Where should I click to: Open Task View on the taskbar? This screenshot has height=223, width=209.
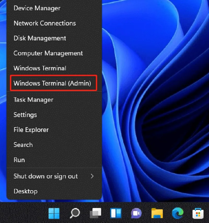(x=95, y=213)
